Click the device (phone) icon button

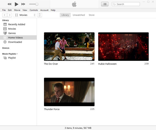pyautogui.click(x=40, y=15)
